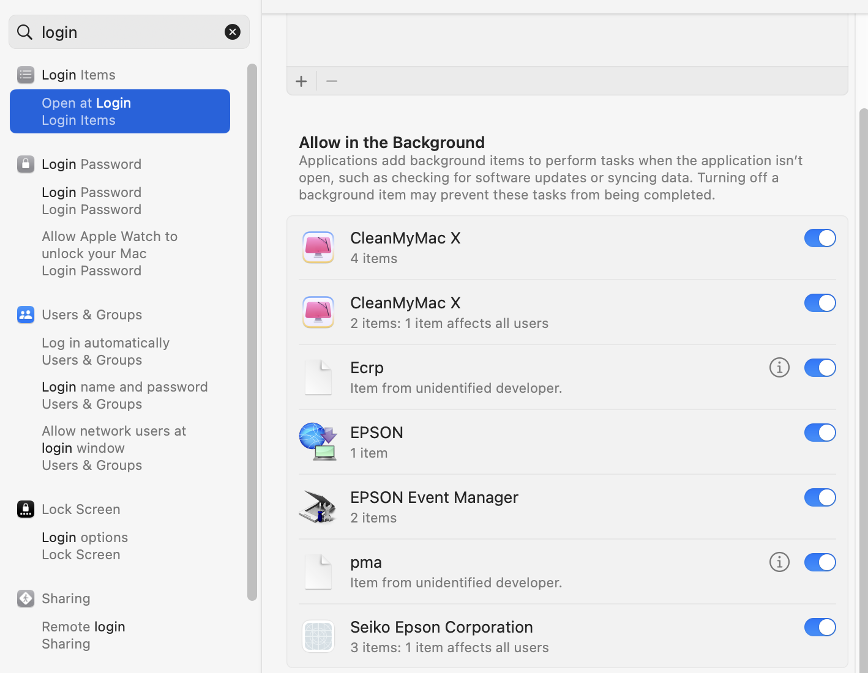Toggle off CleanMyMac X with 4 items

tap(820, 238)
